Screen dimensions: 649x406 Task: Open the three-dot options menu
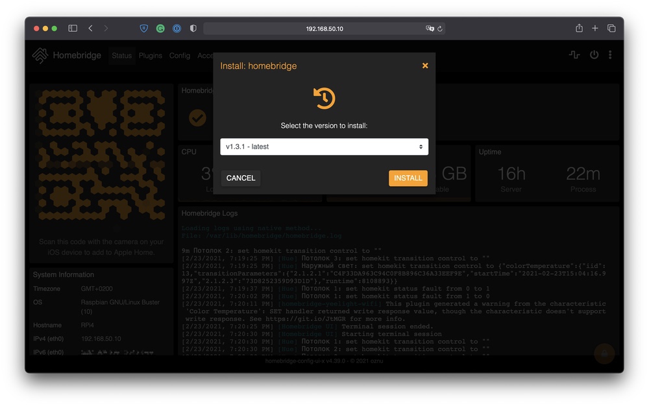coord(610,54)
